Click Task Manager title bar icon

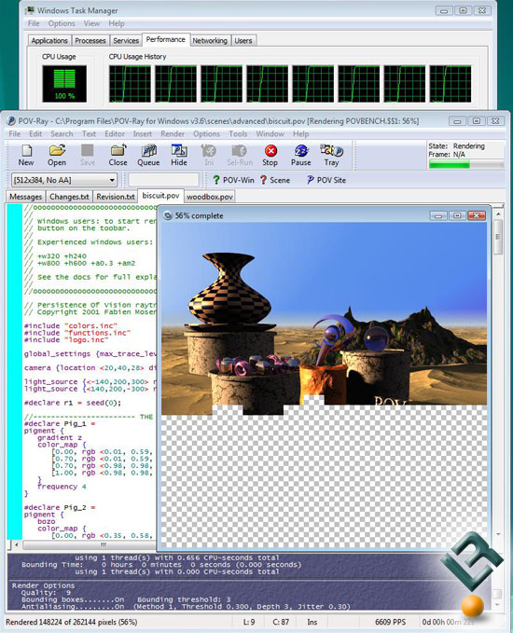click(30, 10)
